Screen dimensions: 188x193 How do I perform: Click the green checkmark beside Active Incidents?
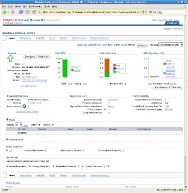(x=24, y=106)
